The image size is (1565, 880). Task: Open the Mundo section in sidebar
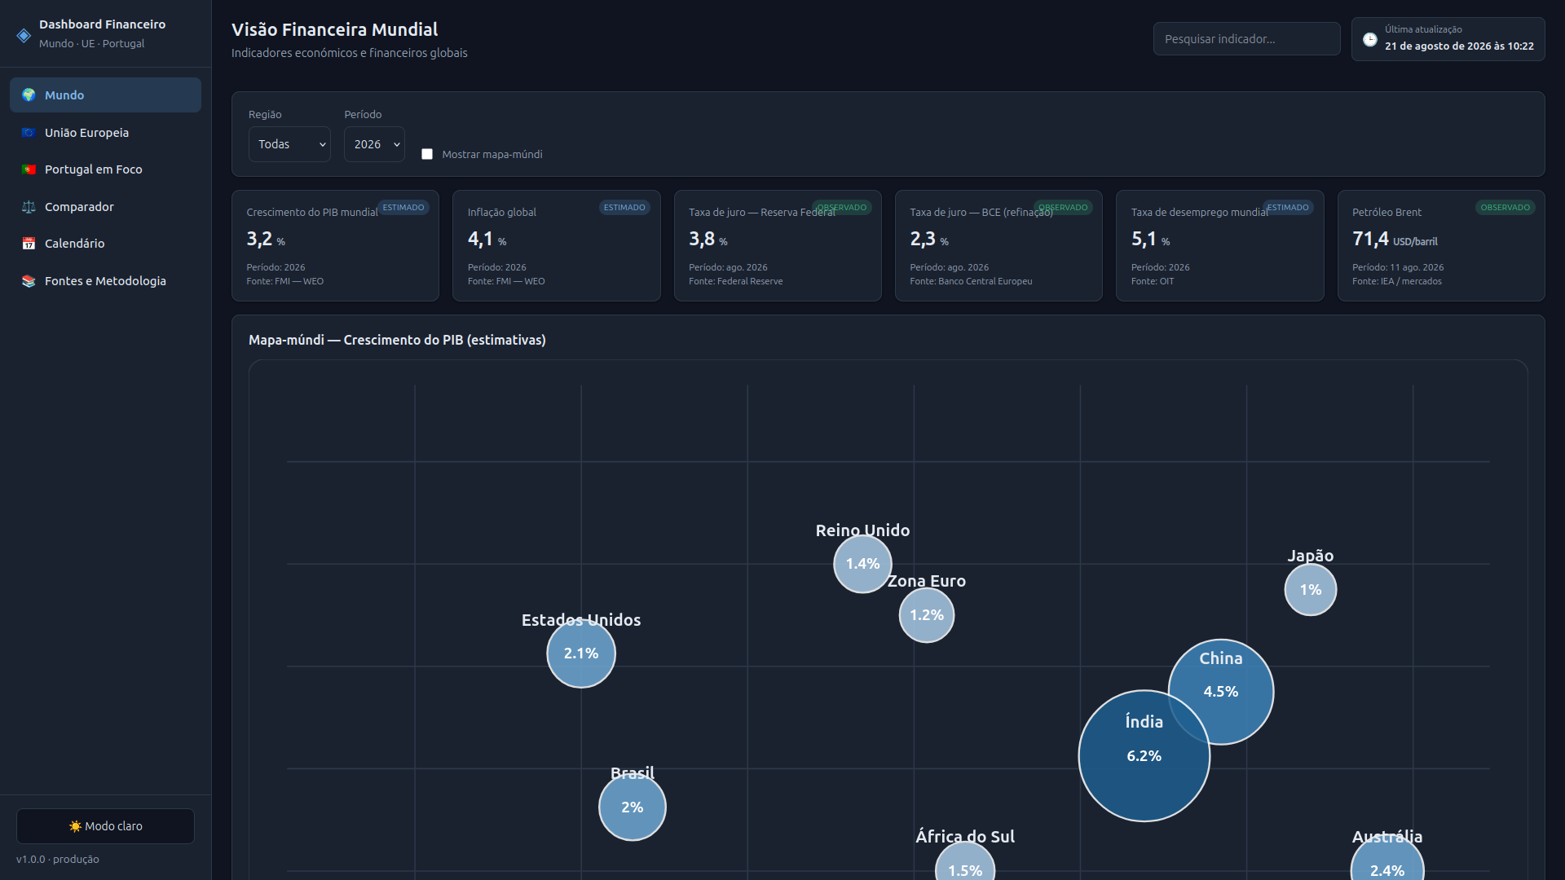[105, 95]
